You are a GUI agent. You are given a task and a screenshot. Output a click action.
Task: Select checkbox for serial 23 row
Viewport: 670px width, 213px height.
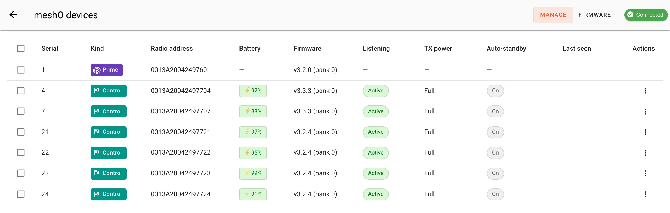pos(21,173)
